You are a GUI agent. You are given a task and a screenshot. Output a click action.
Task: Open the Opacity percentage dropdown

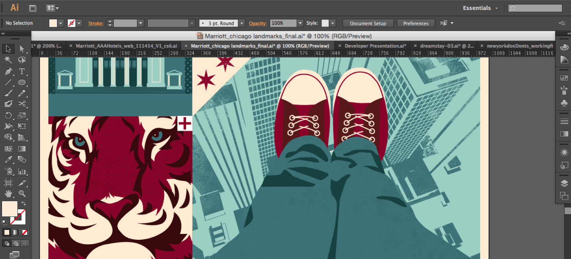tap(300, 23)
